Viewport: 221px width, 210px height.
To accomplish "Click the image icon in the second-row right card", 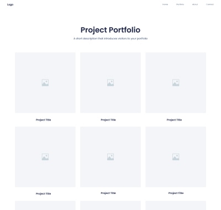I will (176, 157).
